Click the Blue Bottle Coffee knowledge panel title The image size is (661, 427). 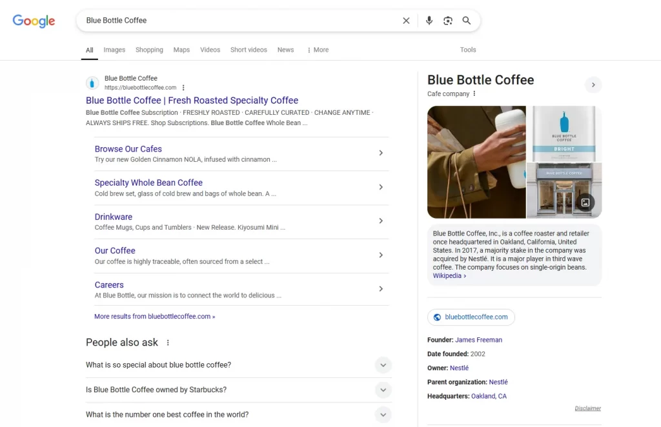(x=480, y=80)
